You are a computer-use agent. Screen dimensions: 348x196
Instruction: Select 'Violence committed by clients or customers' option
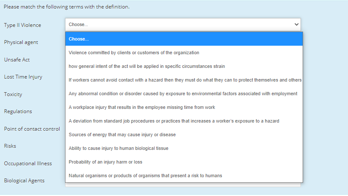[x=184, y=53]
